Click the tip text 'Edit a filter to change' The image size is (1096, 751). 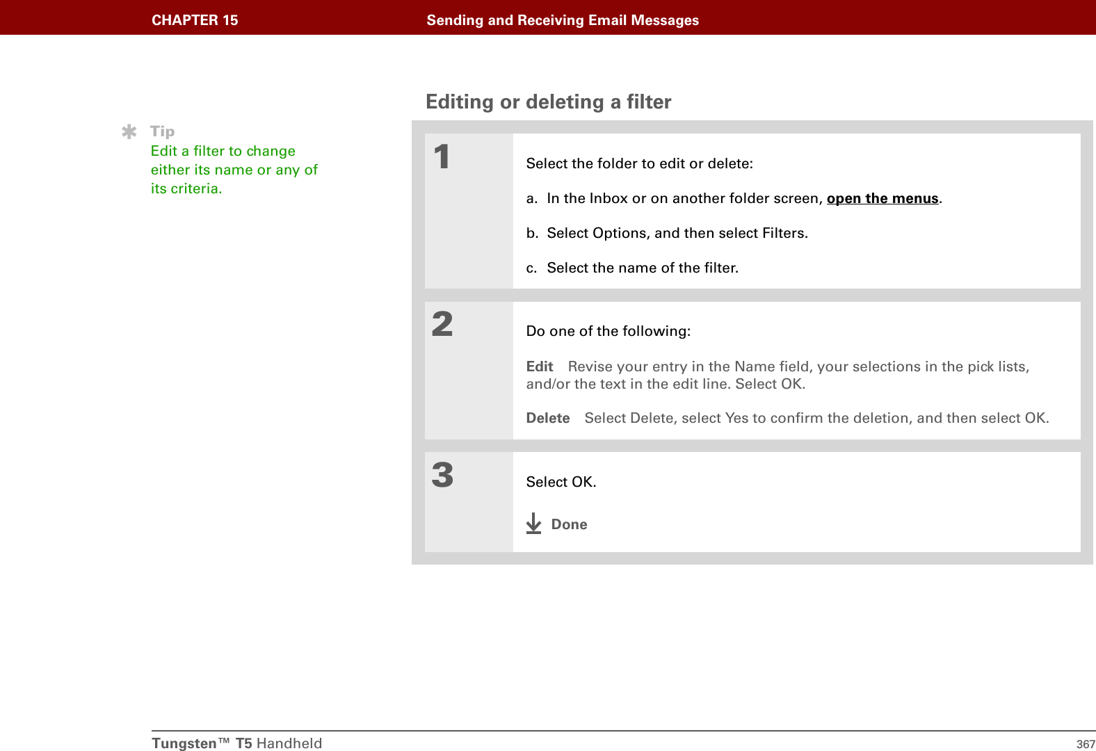pyautogui.click(x=223, y=151)
